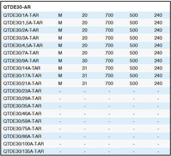Viewport: 171px width, 156px height.
Task: Click the value 31 in the QTDE30/17A-T-AR row
Action: (x=84, y=76)
